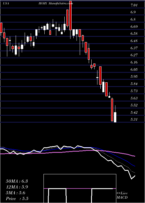Select the 6.16 price axis label
This screenshot has height=203, width=145.
click(x=134, y=62)
